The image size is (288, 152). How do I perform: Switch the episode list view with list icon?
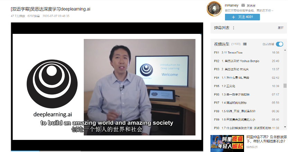point(245,44)
